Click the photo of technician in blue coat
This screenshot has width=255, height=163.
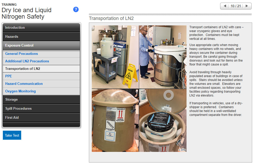click(x=163, y=57)
